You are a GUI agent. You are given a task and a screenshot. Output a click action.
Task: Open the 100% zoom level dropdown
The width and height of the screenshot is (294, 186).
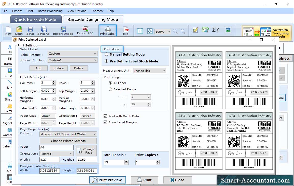(163, 31)
